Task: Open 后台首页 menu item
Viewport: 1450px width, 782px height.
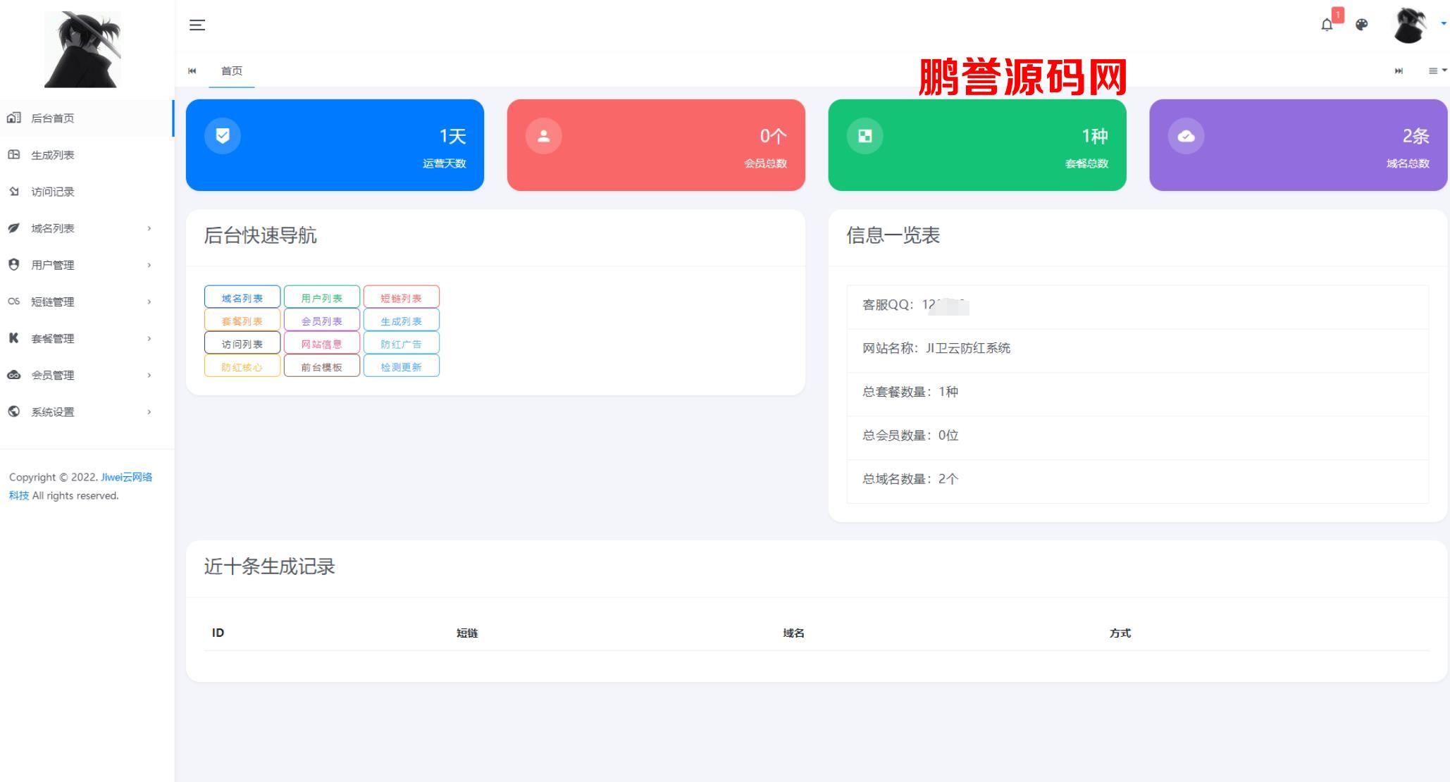Action: [x=87, y=118]
